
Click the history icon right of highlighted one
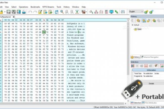pos(149,21)
